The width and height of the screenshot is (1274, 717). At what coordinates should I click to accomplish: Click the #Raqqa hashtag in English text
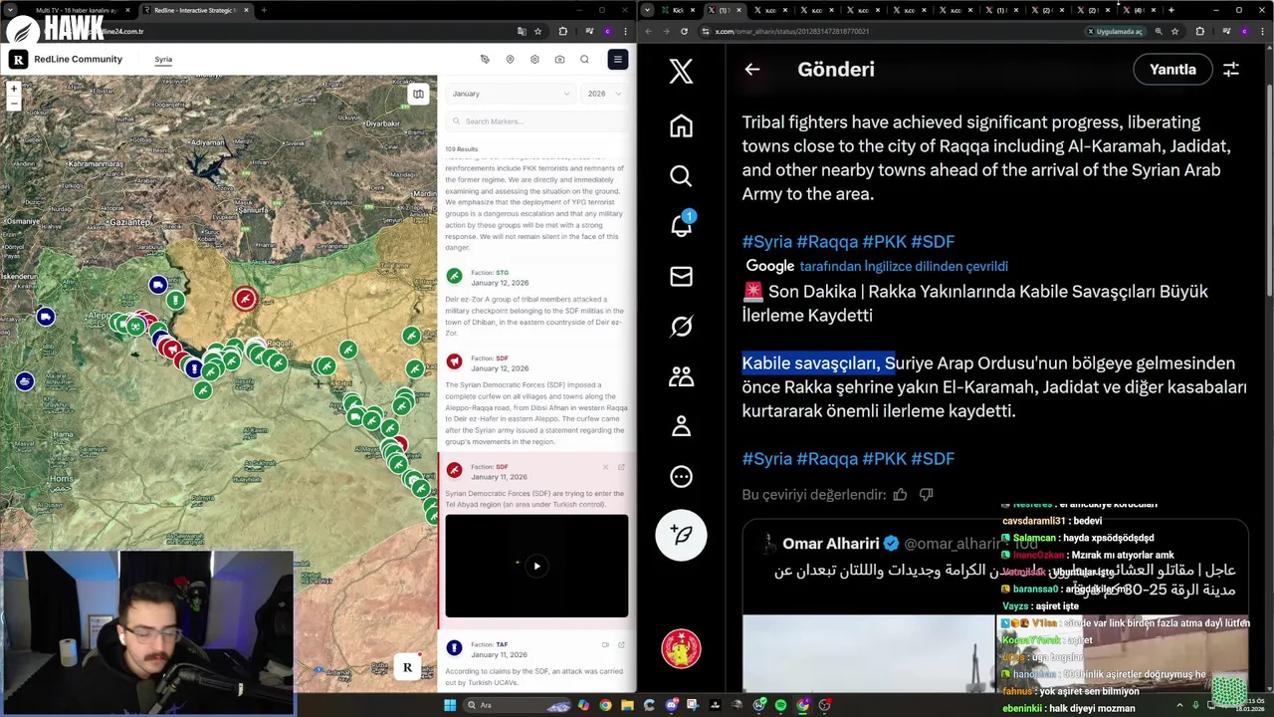826,242
